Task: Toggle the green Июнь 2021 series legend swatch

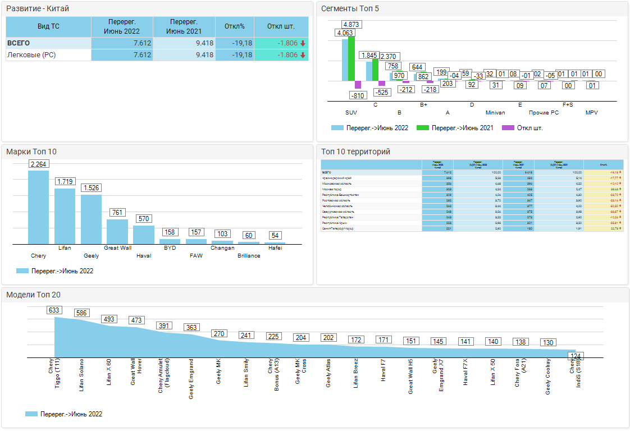Action: pos(422,128)
